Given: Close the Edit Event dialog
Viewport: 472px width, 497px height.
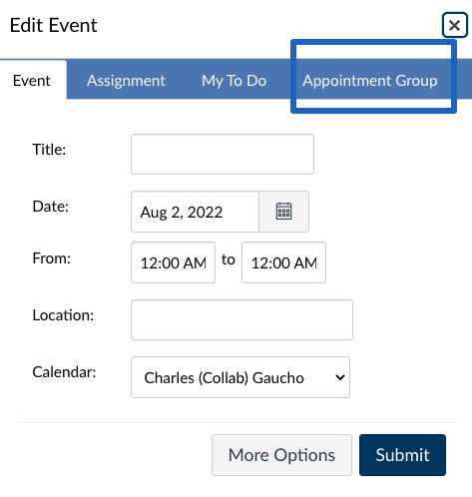Looking at the screenshot, I should click(454, 25).
